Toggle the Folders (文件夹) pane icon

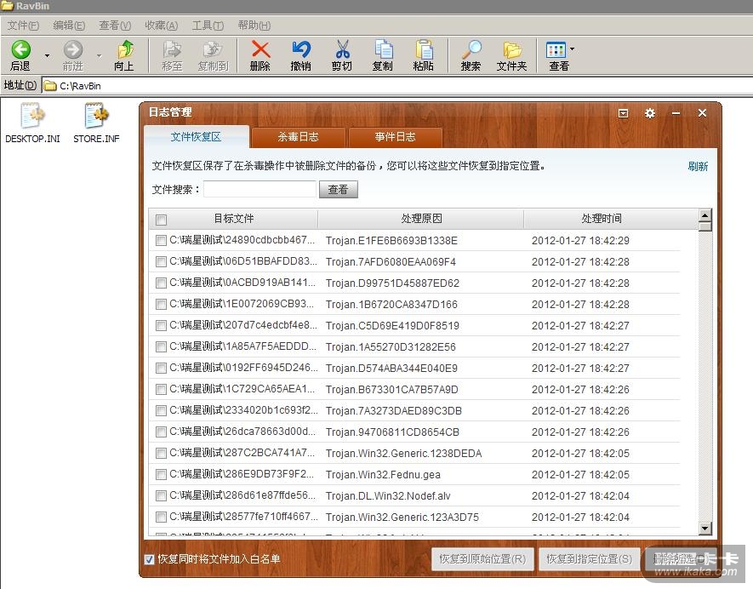pyautogui.click(x=512, y=49)
